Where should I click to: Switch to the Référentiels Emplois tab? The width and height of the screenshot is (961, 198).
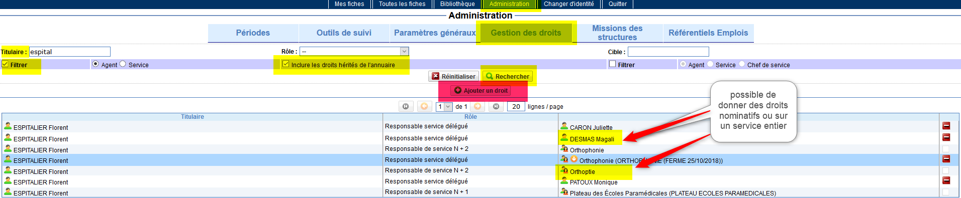[708, 33]
